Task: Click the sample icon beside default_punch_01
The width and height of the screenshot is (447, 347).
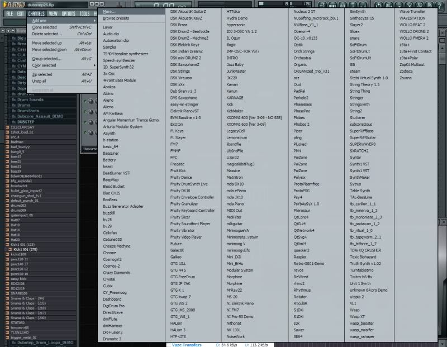Action: tap(7, 201)
